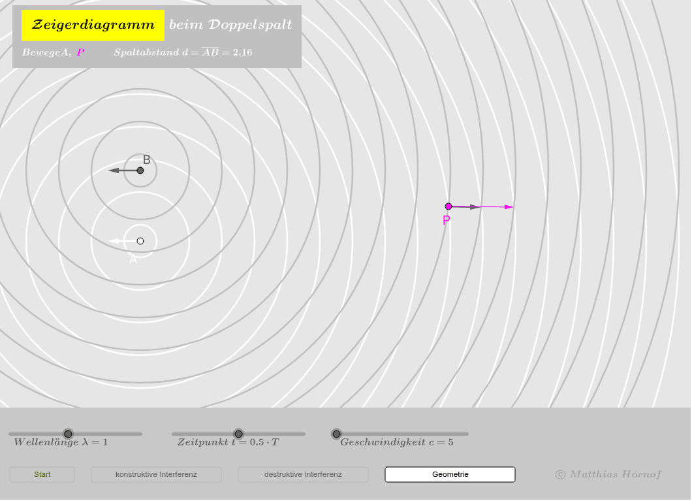Open the Geometrie button
The height and width of the screenshot is (501, 692).
(x=450, y=474)
